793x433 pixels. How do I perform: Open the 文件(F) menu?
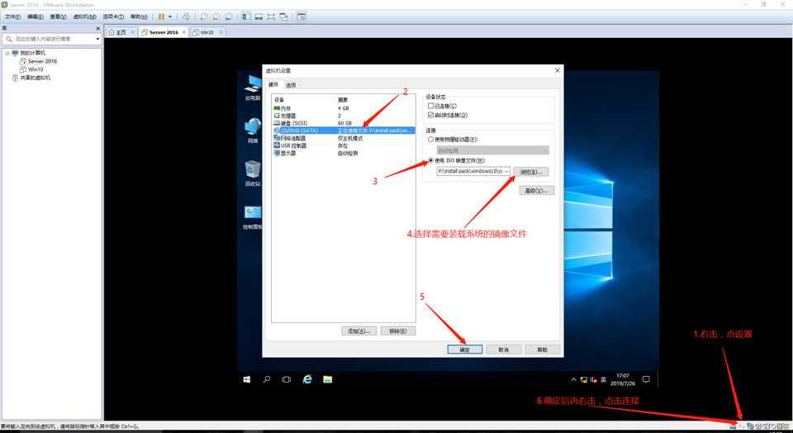[12, 17]
